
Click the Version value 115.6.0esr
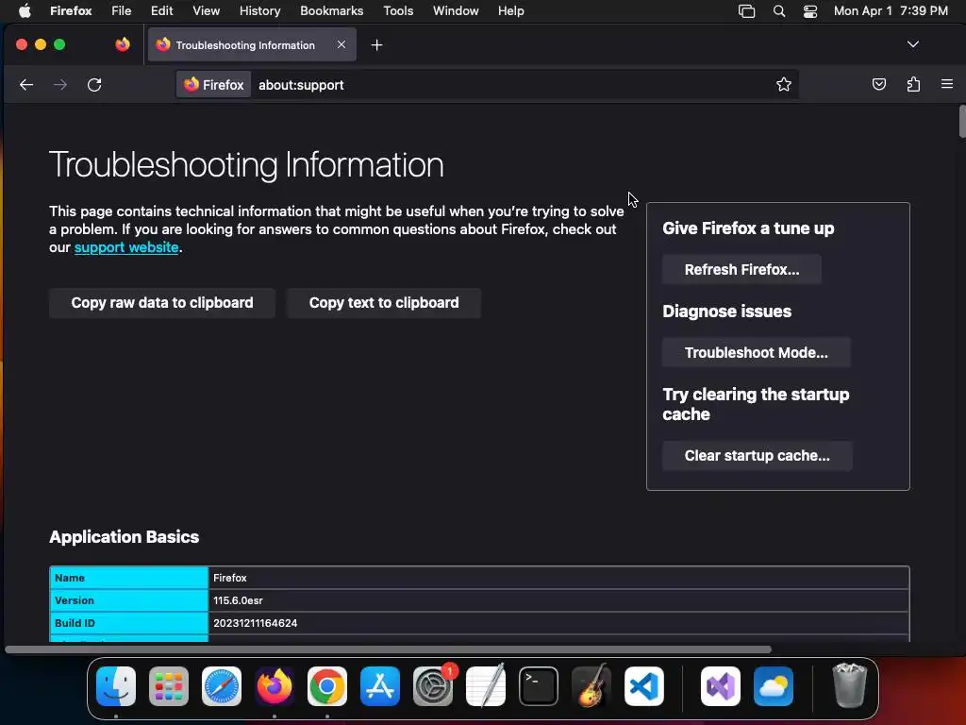tap(238, 600)
